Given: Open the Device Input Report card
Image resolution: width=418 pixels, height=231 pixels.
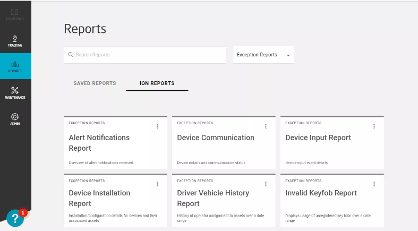Looking at the screenshot, I should coord(332,142).
